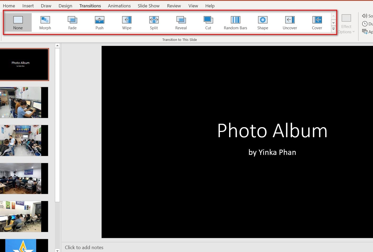Screen dimensions: 373x252
Task: Select the None transition
Action: [x=18, y=23]
